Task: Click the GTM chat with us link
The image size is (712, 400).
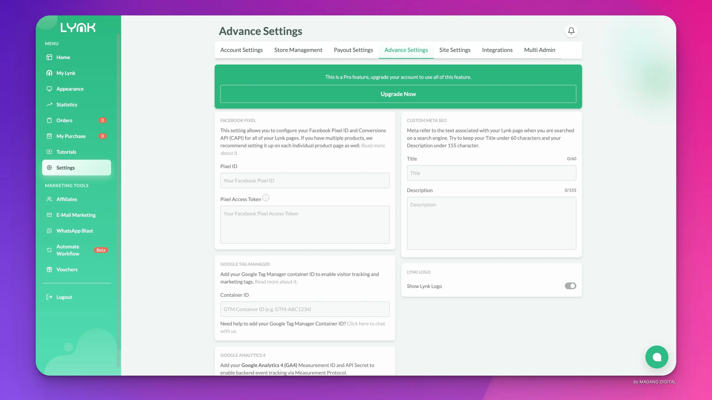Action: pos(365,324)
